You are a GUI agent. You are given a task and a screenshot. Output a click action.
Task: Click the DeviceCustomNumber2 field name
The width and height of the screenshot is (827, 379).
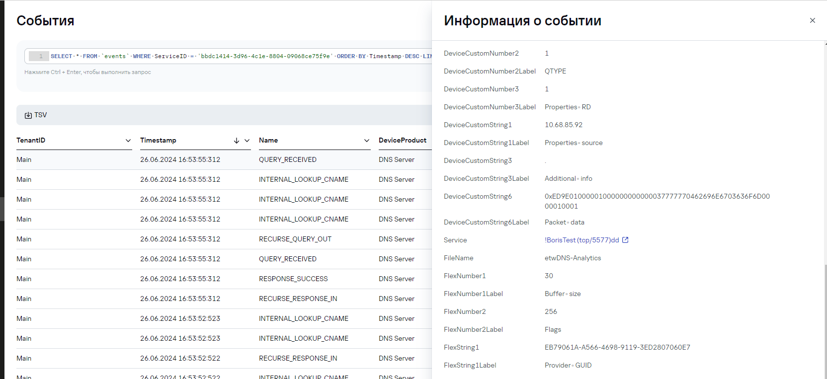click(481, 53)
